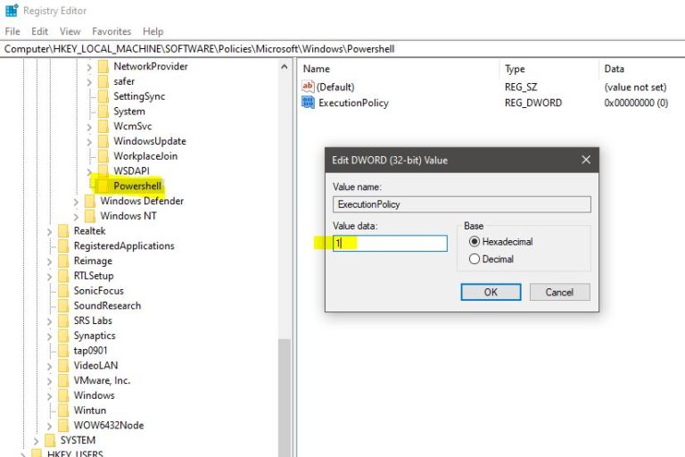The height and width of the screenshot is (457, 685).
Task: Click the tree pane scroll-up arrow
Action: click(285, 66)
